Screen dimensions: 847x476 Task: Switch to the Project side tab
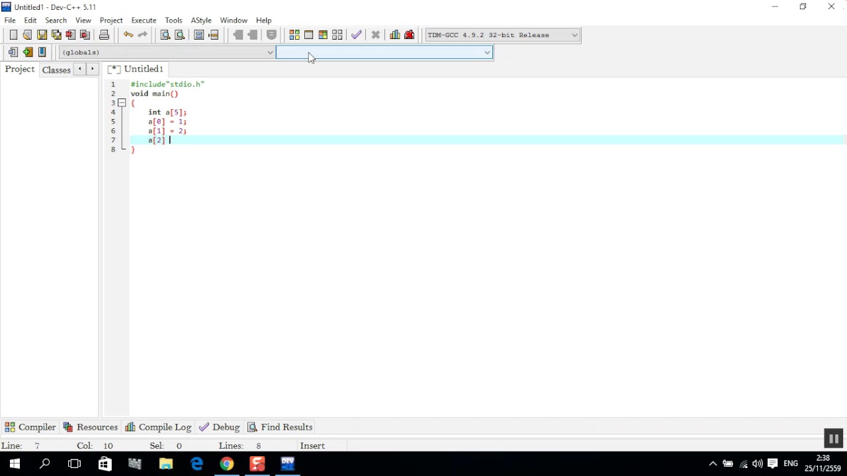coord(20,69)
